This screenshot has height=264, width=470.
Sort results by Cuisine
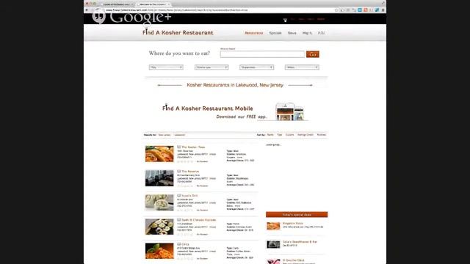[x=289, y=135]
